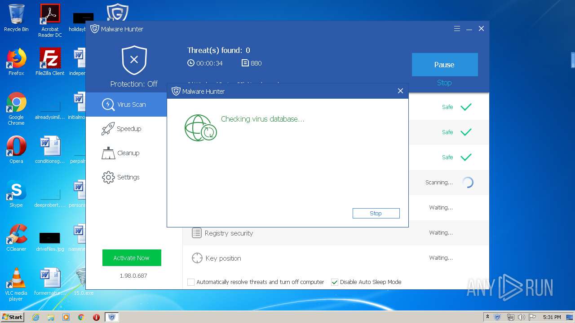
Task: Open VLC media player shortcut
Action: tap(16, 284)
